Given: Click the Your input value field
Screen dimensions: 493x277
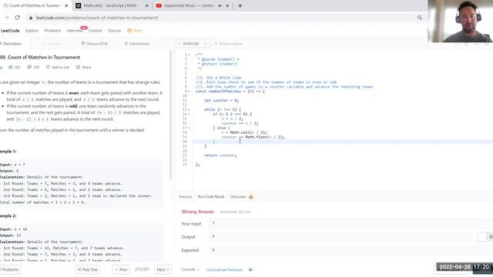Looking at the screenshot, I should click(350, 224).
